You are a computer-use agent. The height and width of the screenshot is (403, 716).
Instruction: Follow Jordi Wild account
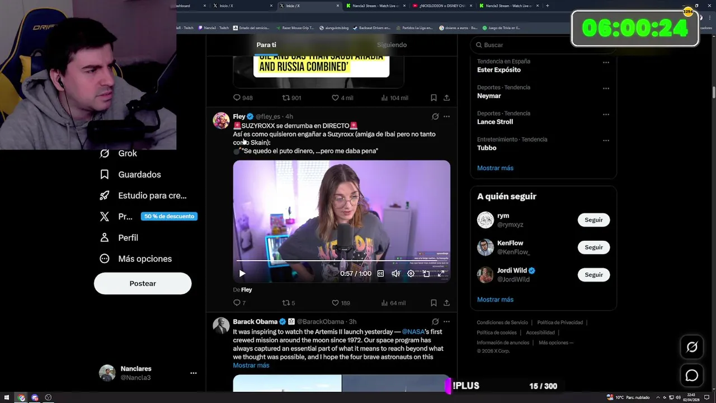[593, 275]
